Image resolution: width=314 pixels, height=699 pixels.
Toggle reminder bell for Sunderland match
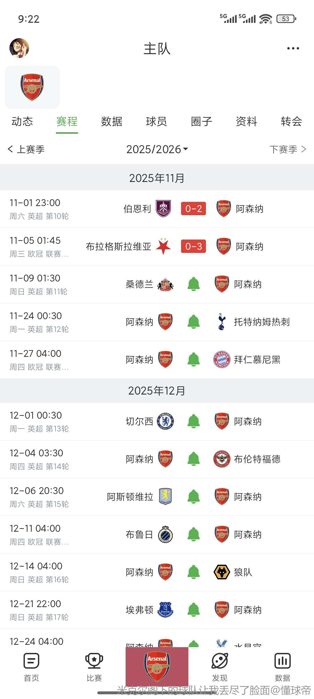coord(194,284)
